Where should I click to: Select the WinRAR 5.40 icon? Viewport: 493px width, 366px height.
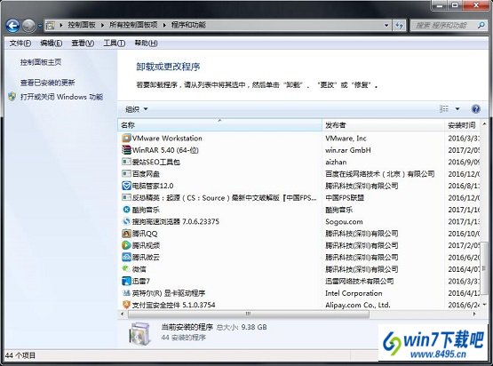126,150
